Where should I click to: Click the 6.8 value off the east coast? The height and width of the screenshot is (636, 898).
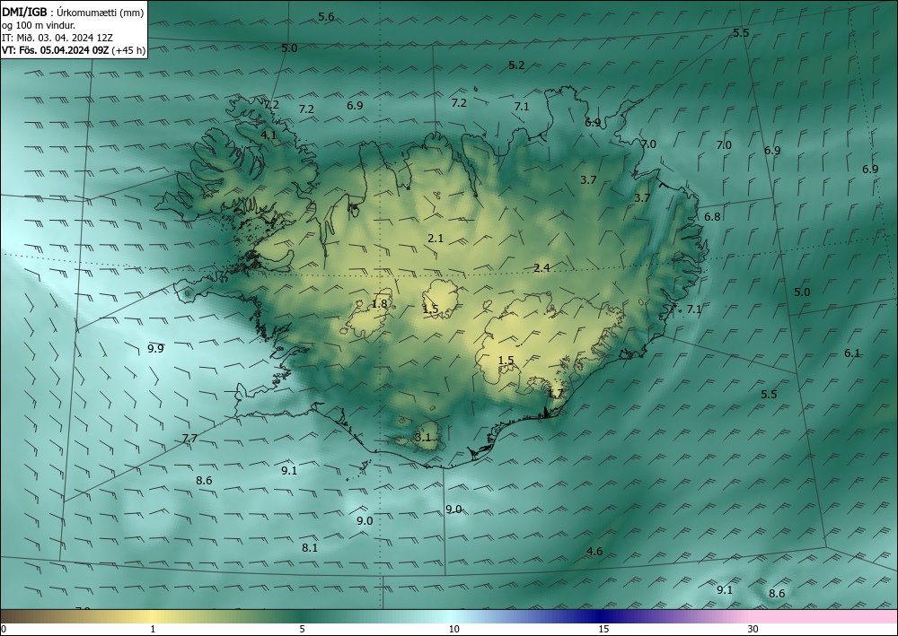[x=712, y=217]
